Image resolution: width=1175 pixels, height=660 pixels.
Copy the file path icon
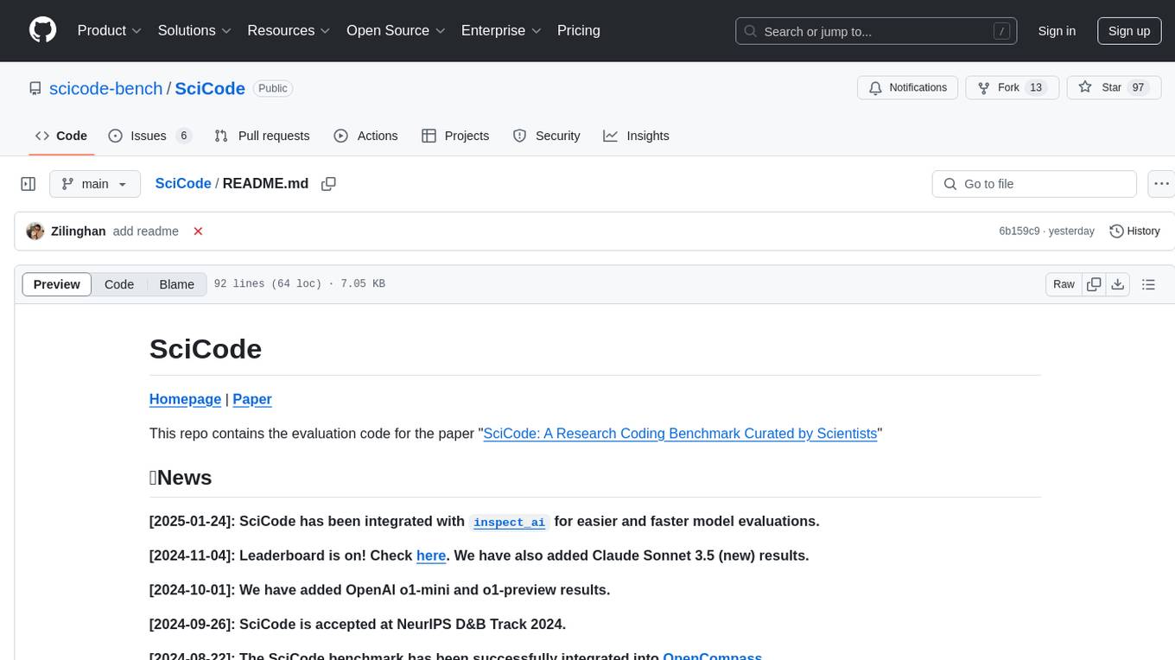coord(328,183)
